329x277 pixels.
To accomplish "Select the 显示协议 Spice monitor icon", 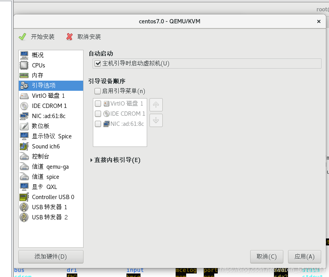I will [x=24, y=136].
